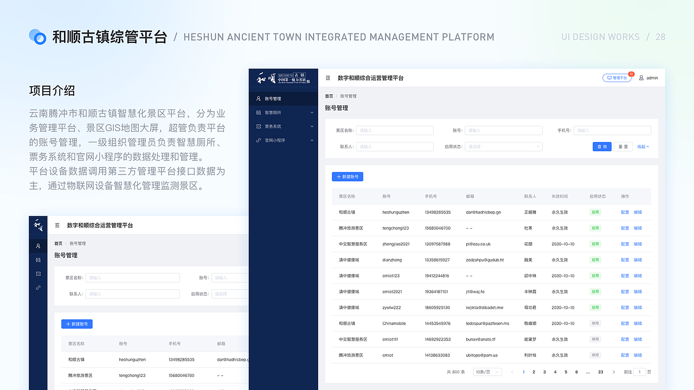The width and height of the screenshot is (694, 390).
Task: Click the 前往 page jump input
Action: coord(639,372)
